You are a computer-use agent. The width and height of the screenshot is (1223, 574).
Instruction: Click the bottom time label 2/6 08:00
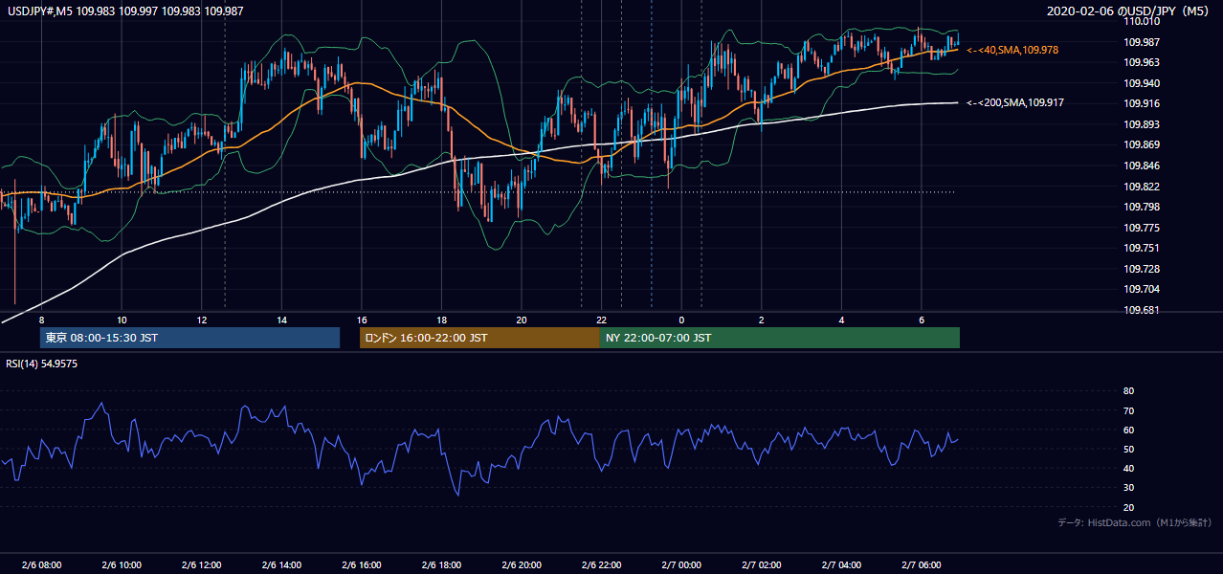tap(41, 565)
